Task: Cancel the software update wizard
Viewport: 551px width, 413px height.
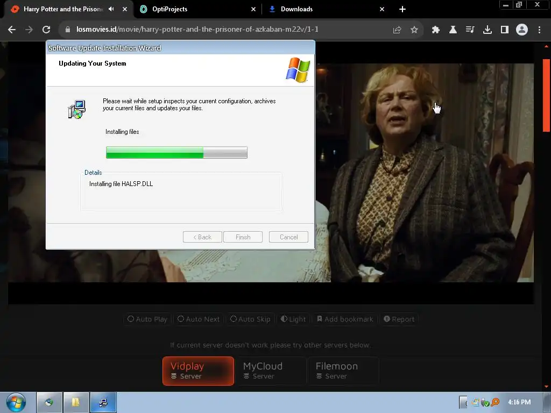Action: (288, 237)
